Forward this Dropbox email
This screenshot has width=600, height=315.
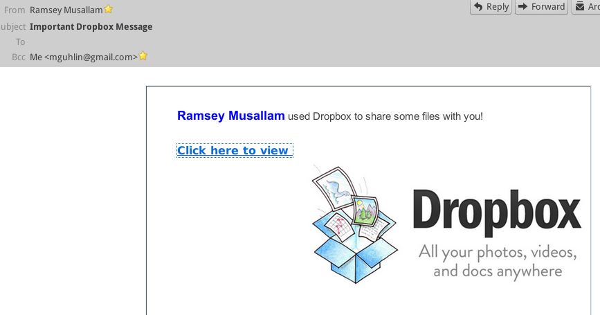tap(540, 7)
